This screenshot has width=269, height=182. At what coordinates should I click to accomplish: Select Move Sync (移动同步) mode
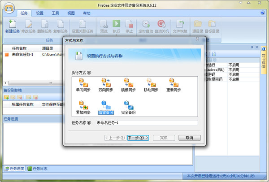pyautogui.click(x=151, y=85)
